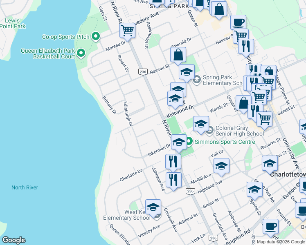Click the Spring Park Elementary School grey pin
306x245 pixels.
coord(197,80)
